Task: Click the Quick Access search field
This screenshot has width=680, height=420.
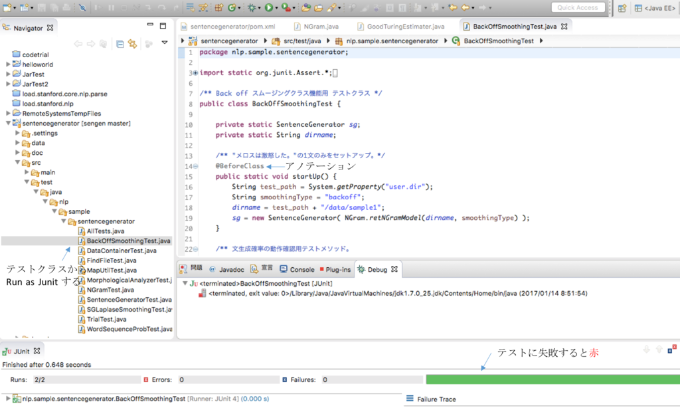Action: pos(578,7)
